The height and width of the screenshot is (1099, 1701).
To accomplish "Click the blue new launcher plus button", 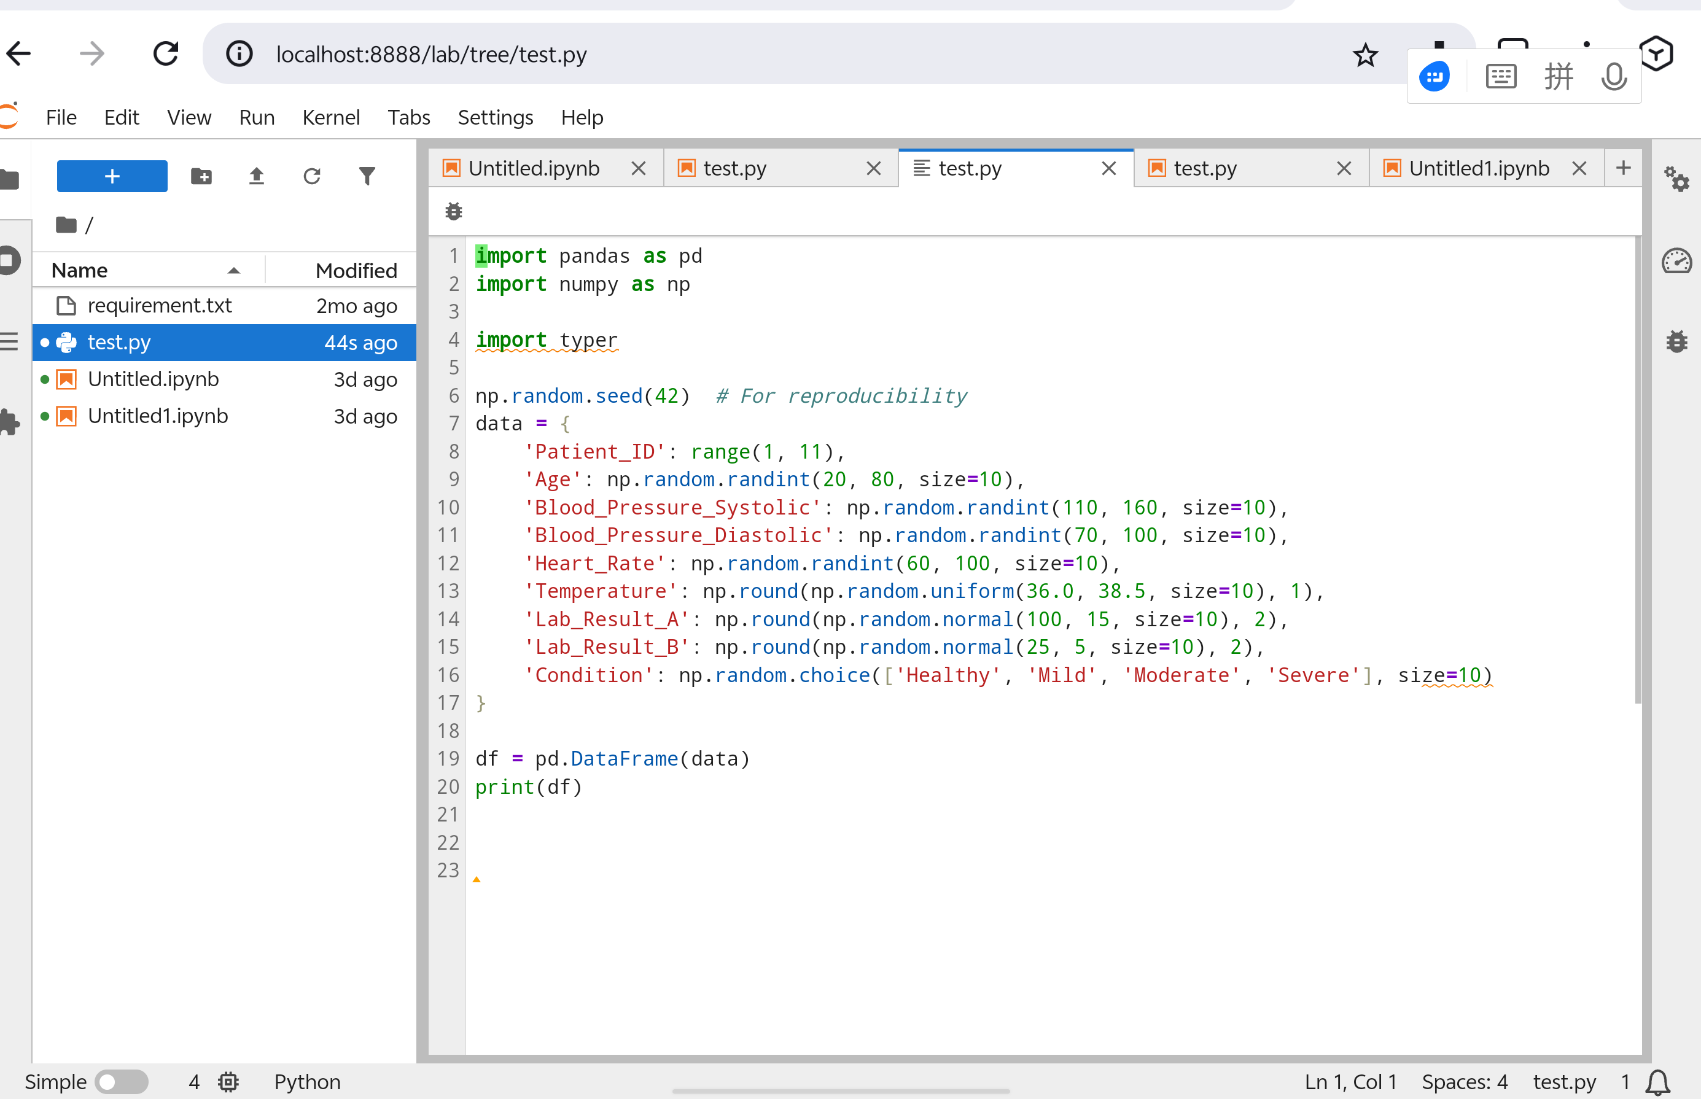I will click(x=112, y=176).
